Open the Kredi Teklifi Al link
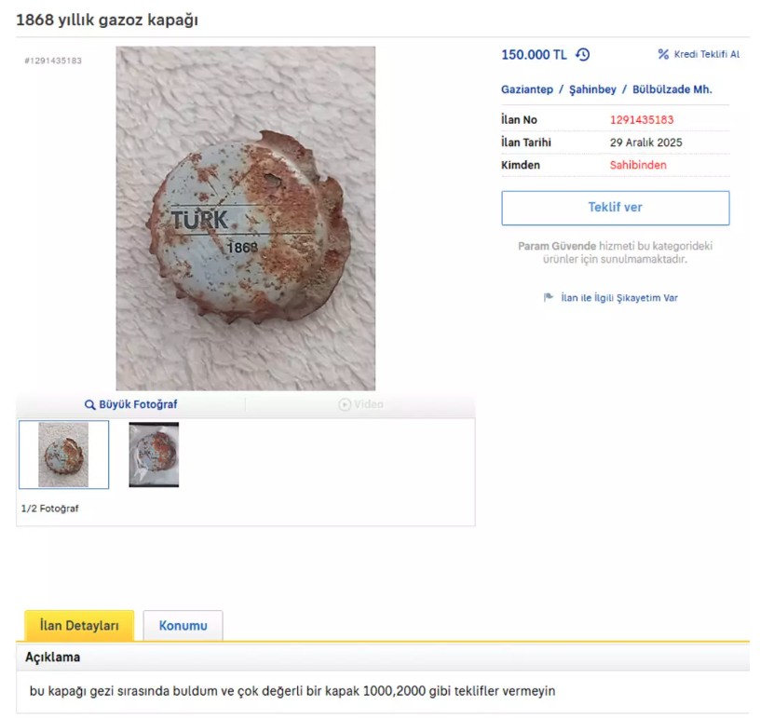The height and width of the screenshot is (720, 760). (707, 54)
